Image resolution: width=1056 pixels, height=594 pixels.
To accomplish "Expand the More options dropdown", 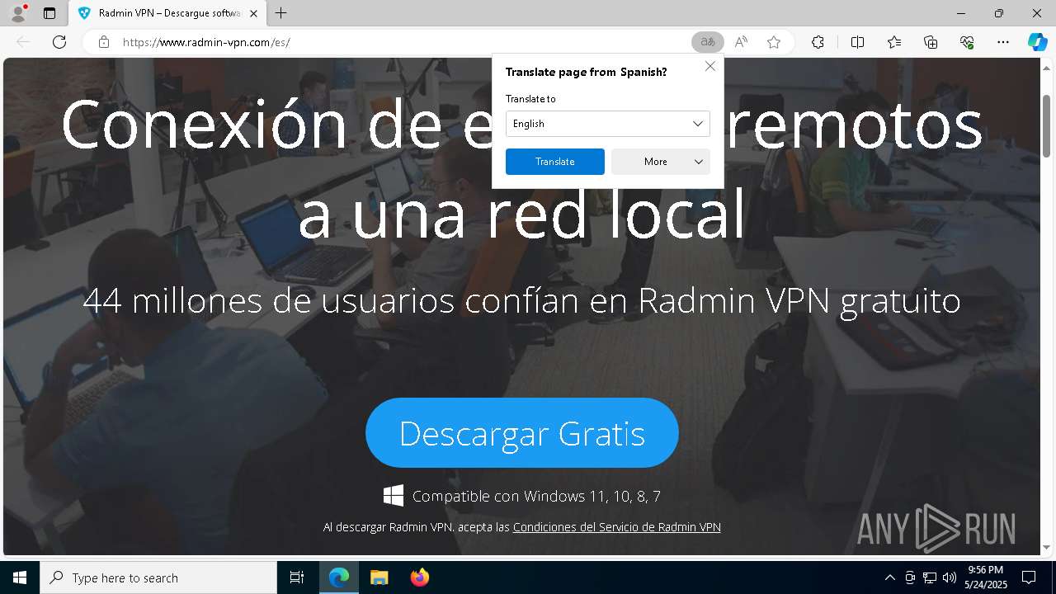I will click(x=661, y=162).
